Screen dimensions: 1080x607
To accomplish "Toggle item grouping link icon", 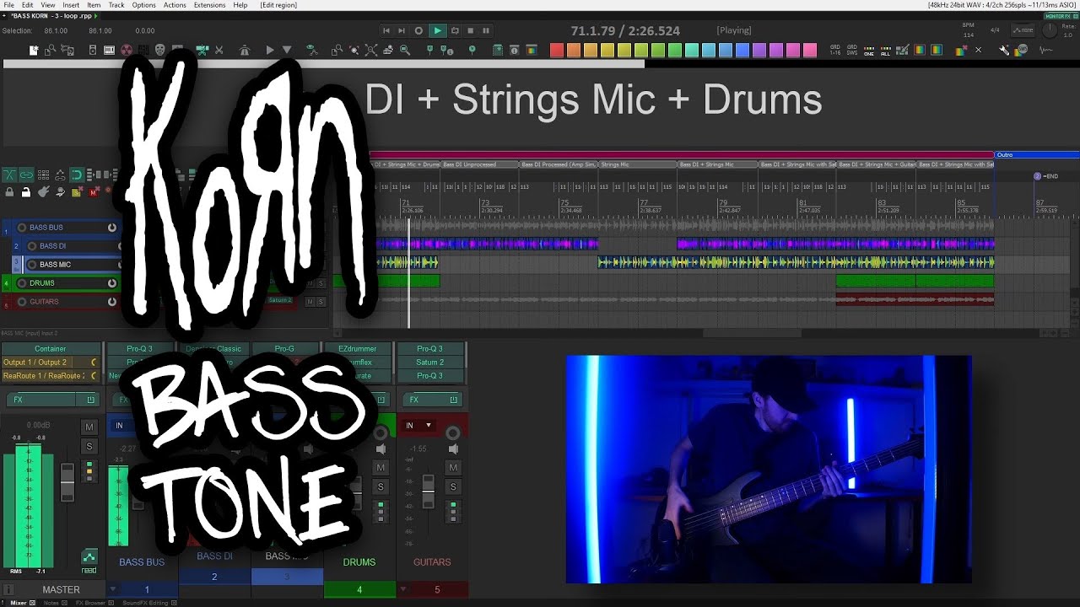I will tap(26, 175).
